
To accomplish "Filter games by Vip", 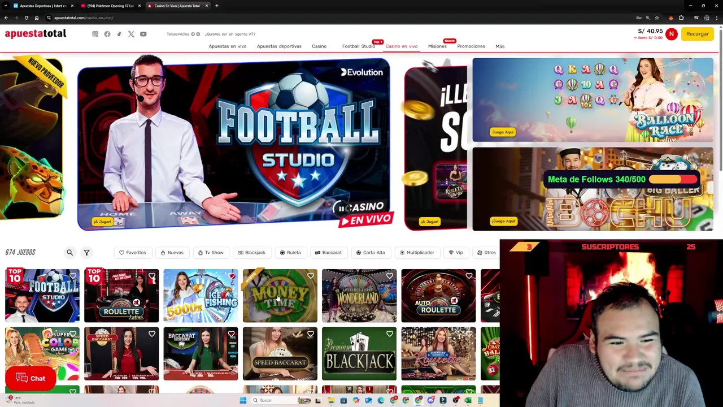I will (456, 253).
